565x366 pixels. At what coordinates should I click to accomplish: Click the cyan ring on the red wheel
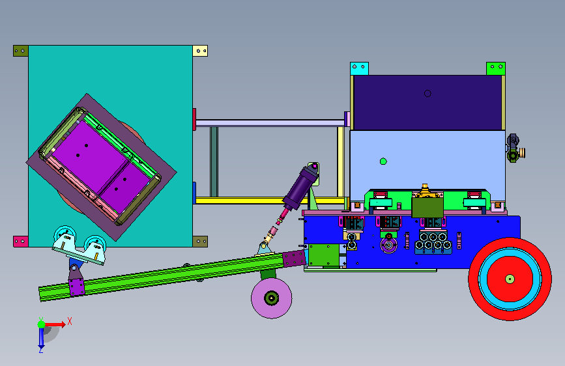[x=483, y=279]
